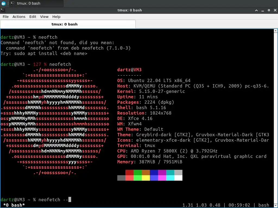Image resolution: width=278 pixels, height=208 pixels.
Task: Click the scrollbar up arrow
Action: tap(276, 31)
